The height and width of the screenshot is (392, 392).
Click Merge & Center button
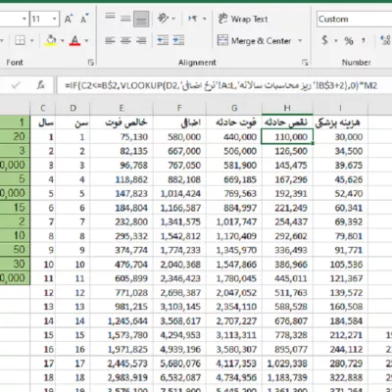click(x=254, y=40)
